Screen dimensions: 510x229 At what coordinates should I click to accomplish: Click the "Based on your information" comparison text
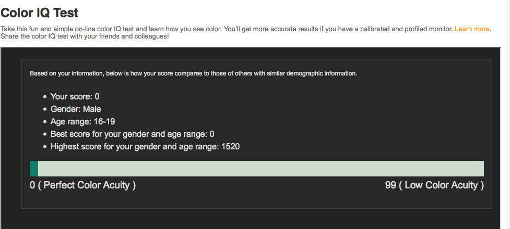coord(193,73)
